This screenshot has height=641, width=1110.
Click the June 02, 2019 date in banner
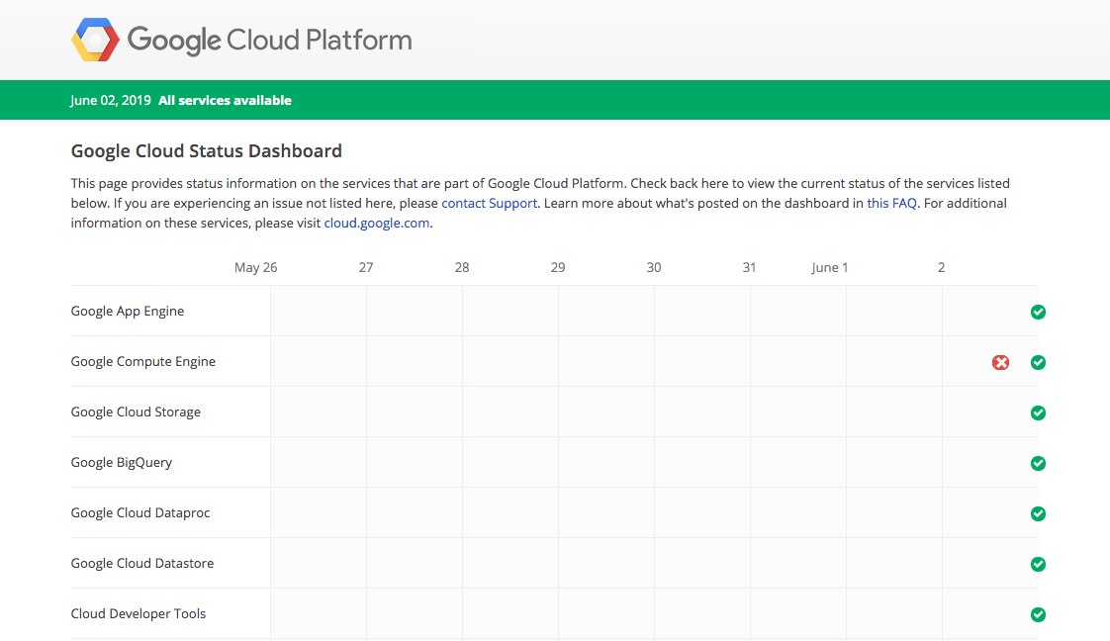(x=111, y=101)
